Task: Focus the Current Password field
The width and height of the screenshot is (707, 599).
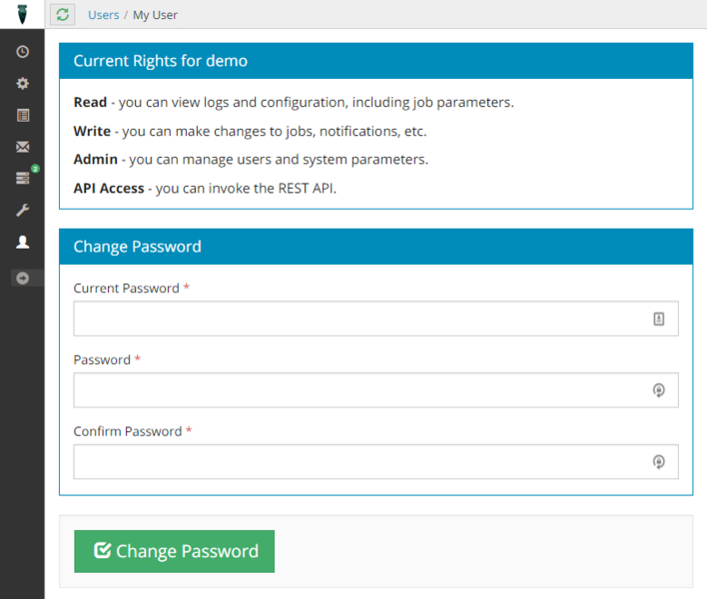Action: [376, 318]
